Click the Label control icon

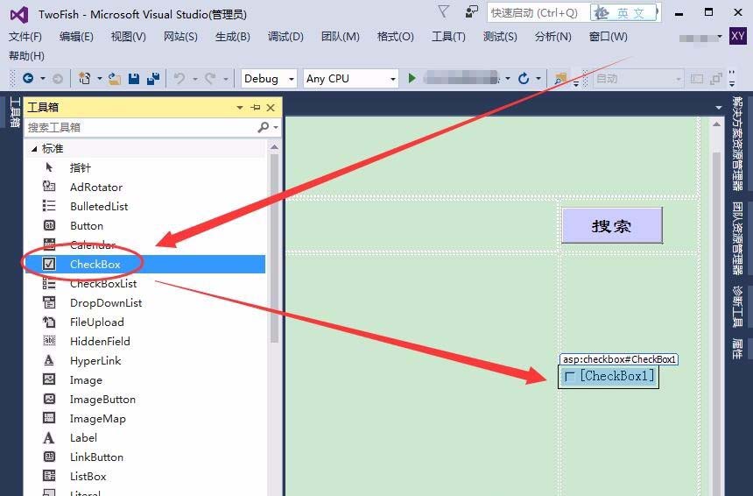coord(49,437)
